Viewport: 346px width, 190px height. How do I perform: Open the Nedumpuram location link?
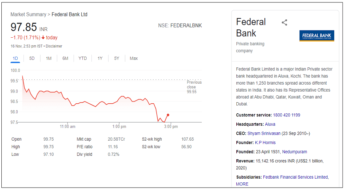(294, 152)
